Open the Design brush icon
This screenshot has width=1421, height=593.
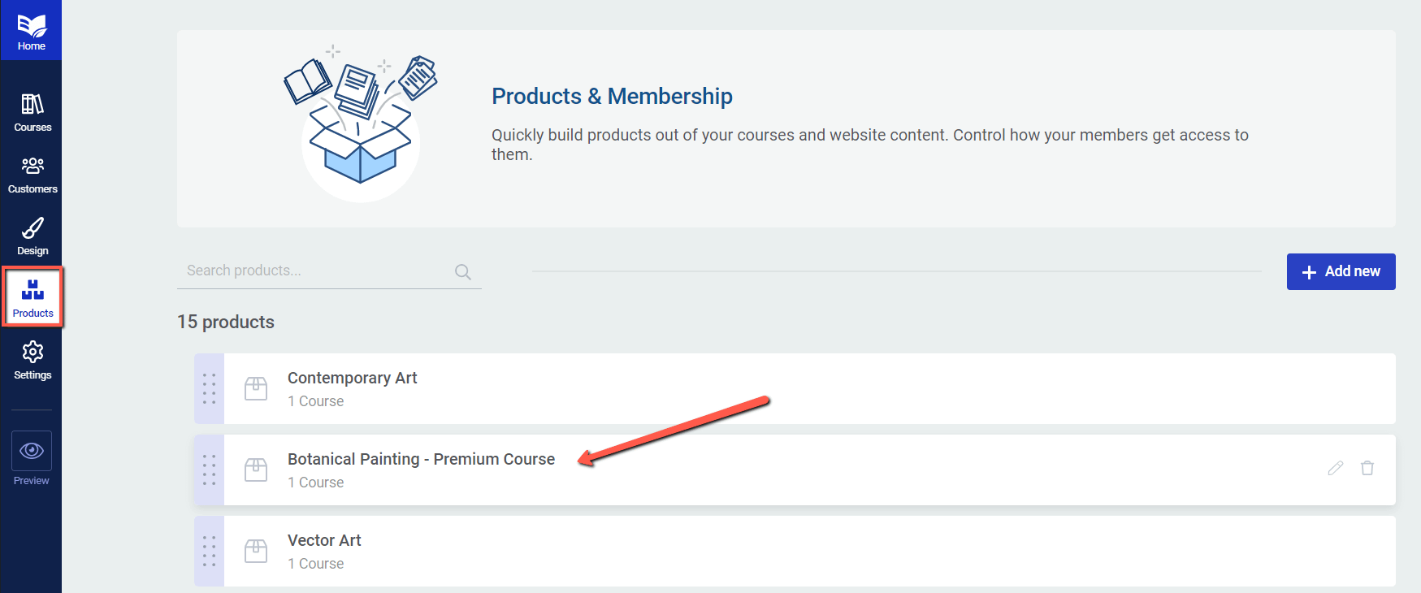[x=32, y=227]
